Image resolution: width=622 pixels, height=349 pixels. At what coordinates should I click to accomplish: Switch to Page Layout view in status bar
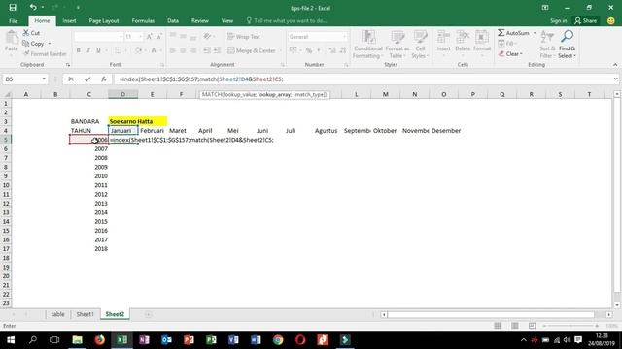515,326
